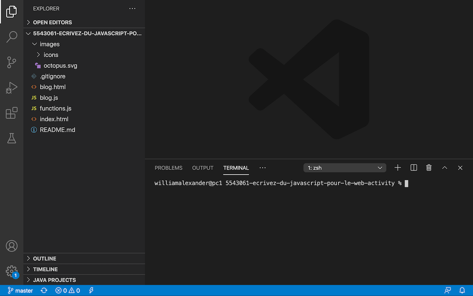The height and width of the screenshot is (296, 473).
Task: Select the Source Control icon
Action: pyautogui.click(x=11, y=62)
